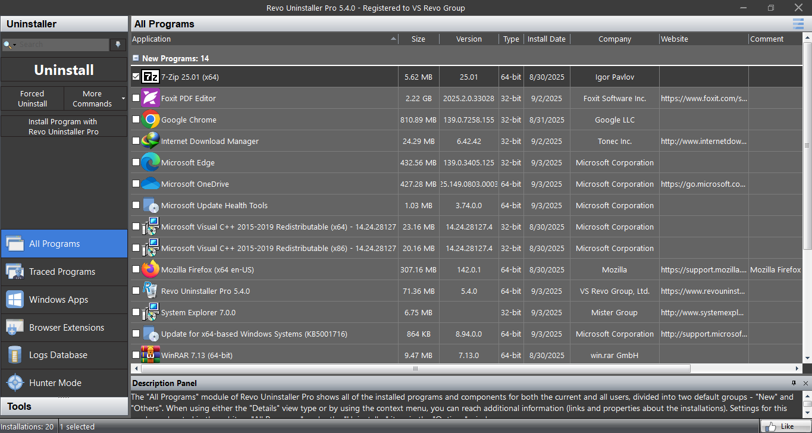Click the Logs Database cylinder icon
Screen dimensions: 812x433
(15, 355)
